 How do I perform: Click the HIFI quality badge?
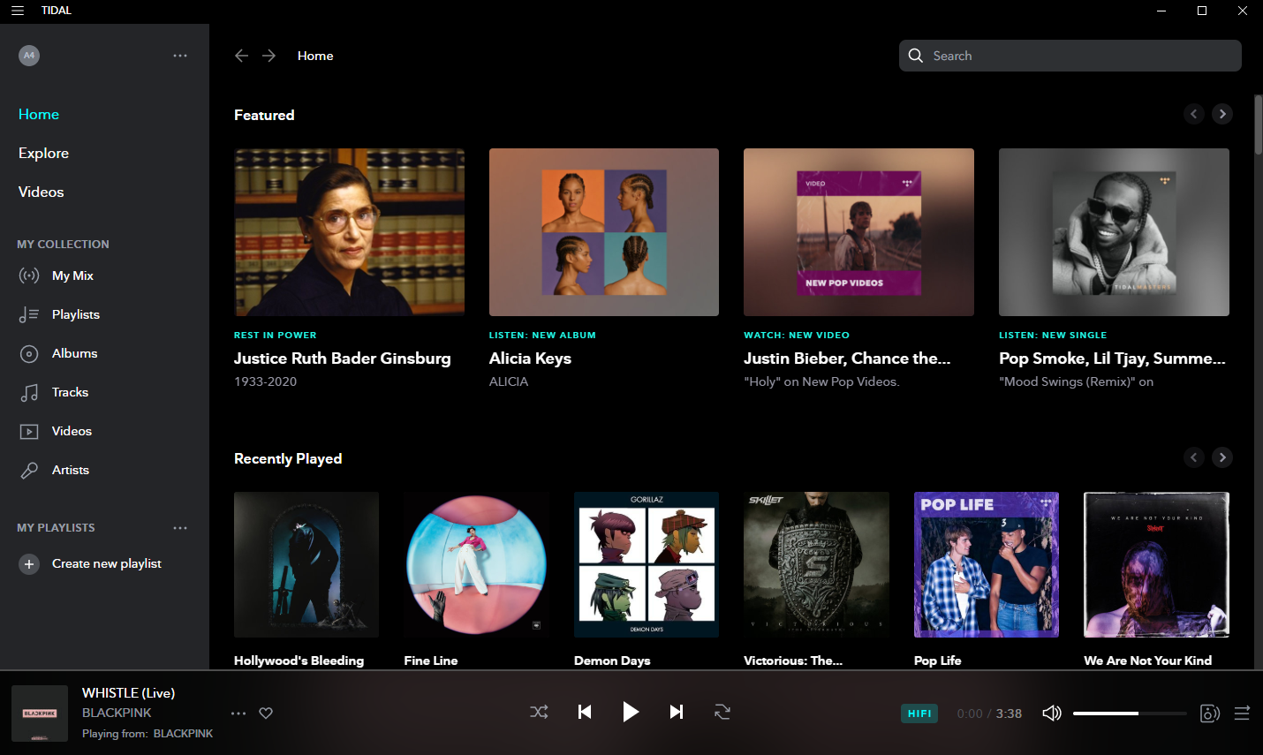point(919,713)
